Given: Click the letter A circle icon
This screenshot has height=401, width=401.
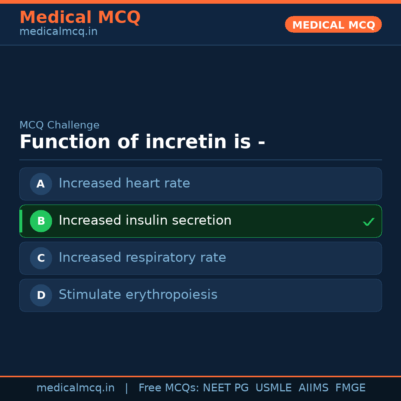Looking at the screenshot, I should [41, 184].
